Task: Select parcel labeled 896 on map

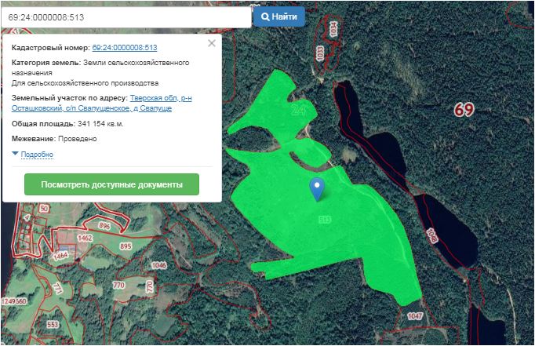Action: tap(105, 226)
